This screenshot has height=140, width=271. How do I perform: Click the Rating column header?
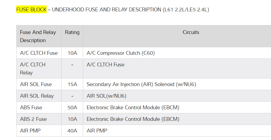click(x=72, y=32)
